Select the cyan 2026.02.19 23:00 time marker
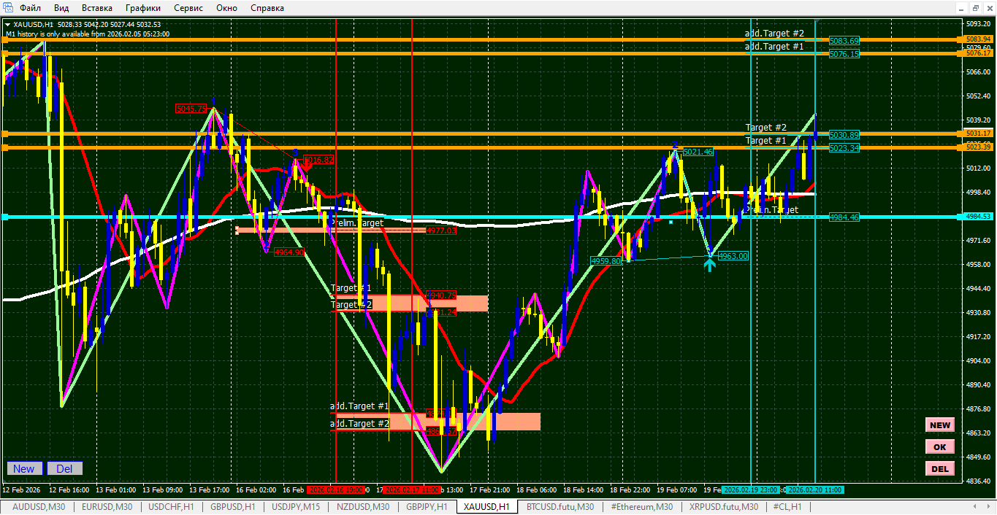Screen dimensions: 997x515 pos(751,489)
